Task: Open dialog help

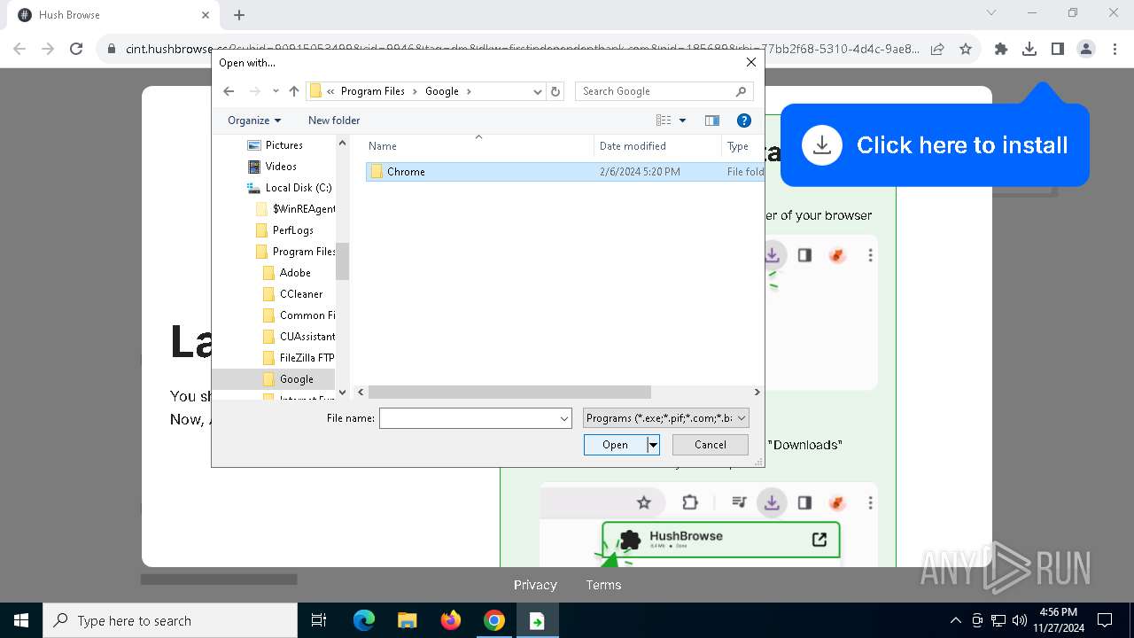Action: pyautogui.click(x=744, y=121)
